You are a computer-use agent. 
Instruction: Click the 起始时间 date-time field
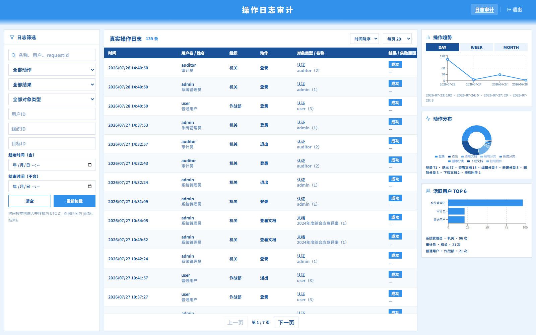coord(52,165)
